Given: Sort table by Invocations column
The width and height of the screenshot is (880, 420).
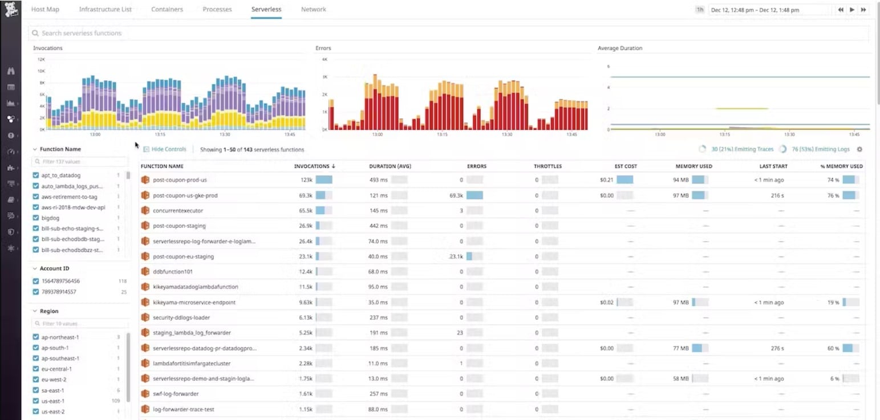Looking at the screenshot, I should (314, 166).
